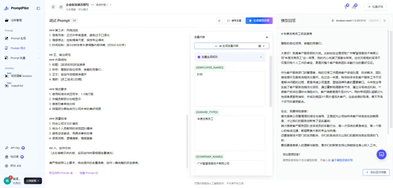Click the magic wand icon beside 填写变量
393x188 pixels.
click(219, 21)
